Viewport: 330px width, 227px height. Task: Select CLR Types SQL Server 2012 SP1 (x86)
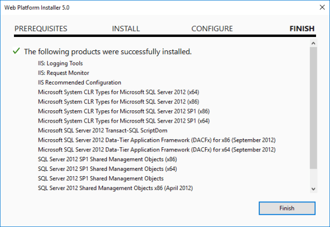tap(124, 111)
